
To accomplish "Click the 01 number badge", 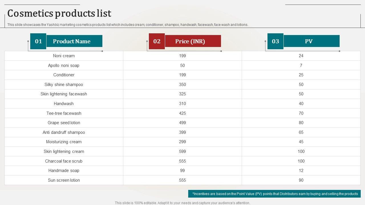I will [x=38, y=41].
